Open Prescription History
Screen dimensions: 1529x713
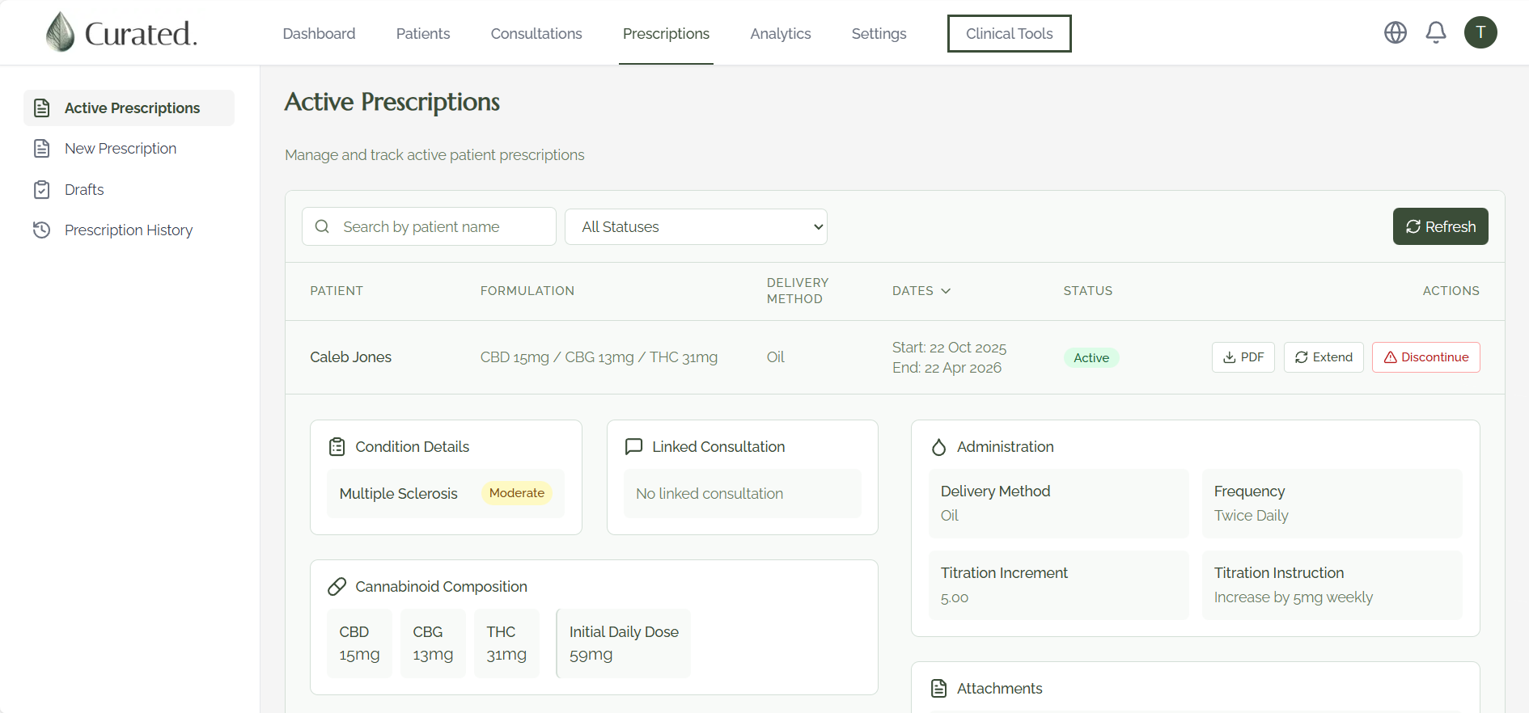click(129, 230)
